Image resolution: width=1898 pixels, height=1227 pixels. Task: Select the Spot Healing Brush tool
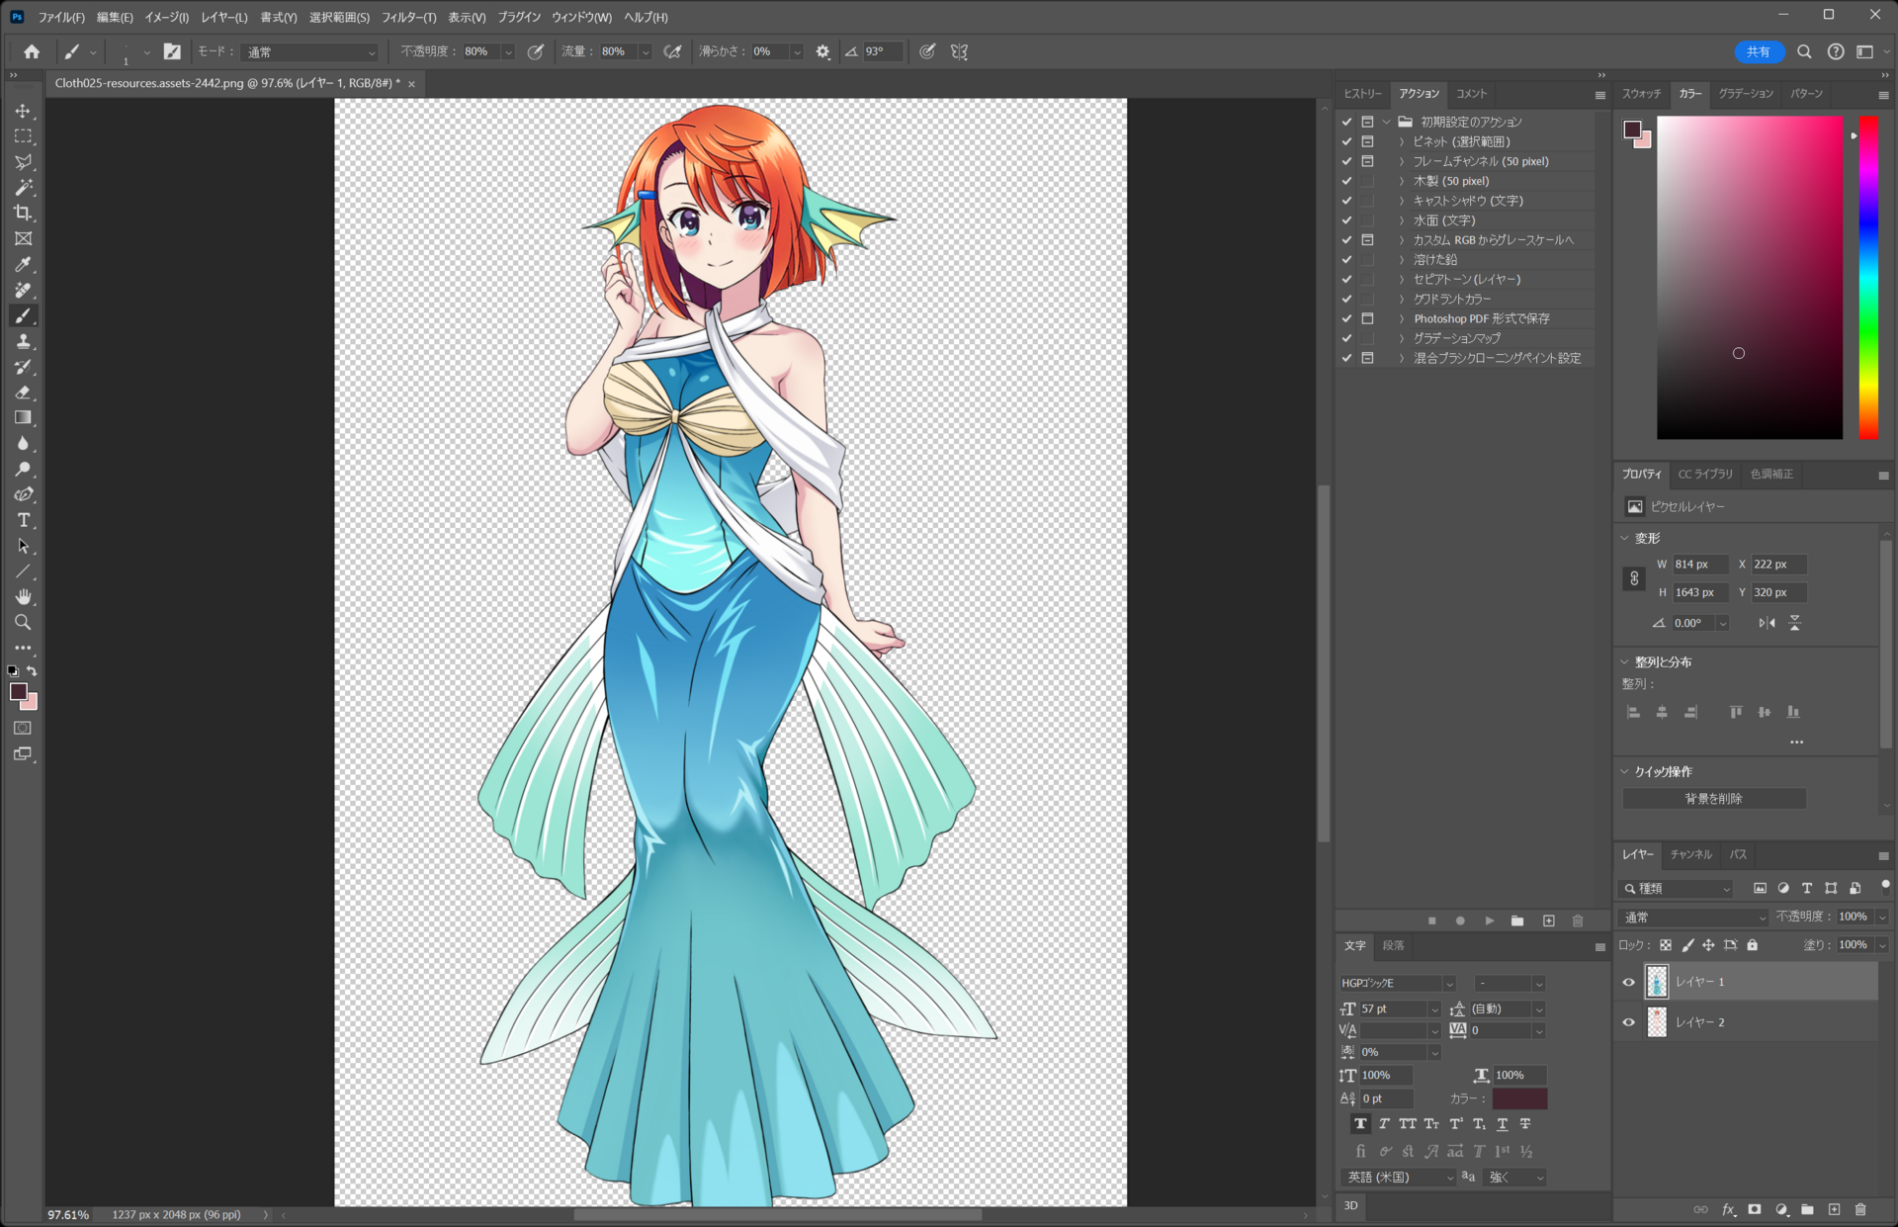[23, 291]
